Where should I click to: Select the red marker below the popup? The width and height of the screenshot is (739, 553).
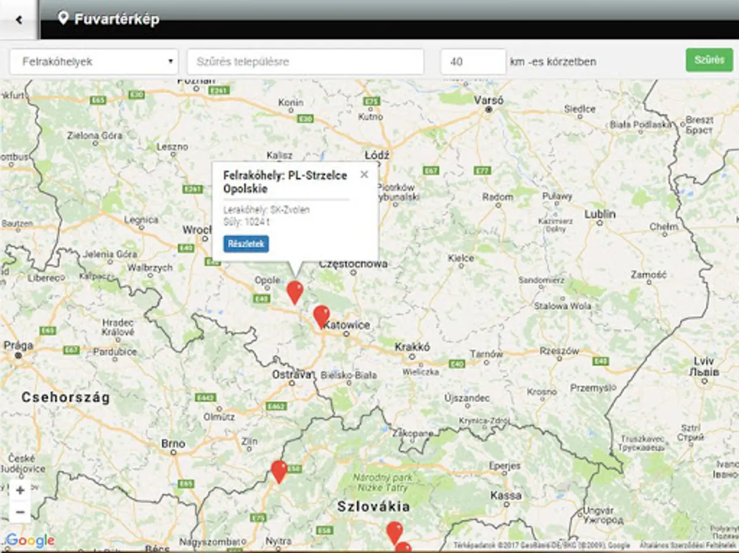[x=295, y=292]
